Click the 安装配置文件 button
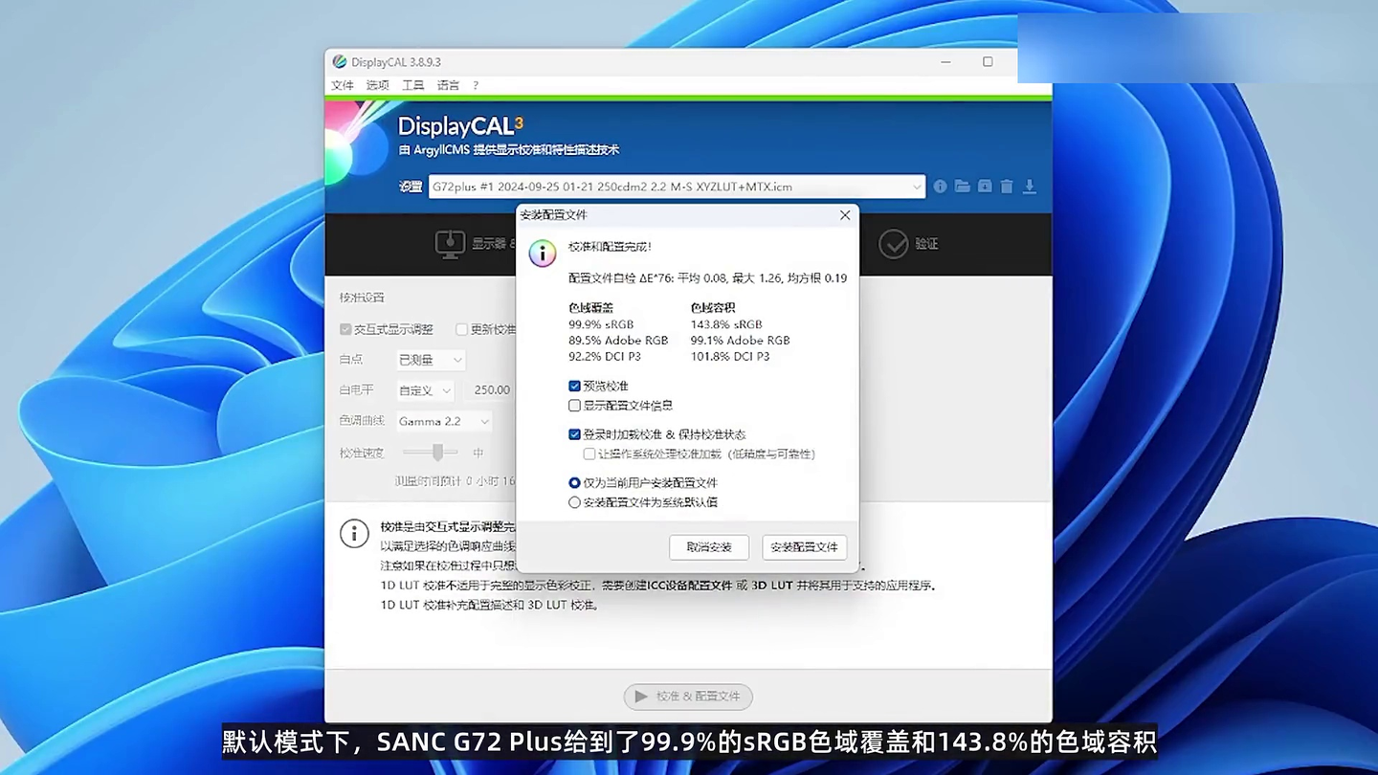The width and height of the screenshot is (1378, 775). pos(804,547)
